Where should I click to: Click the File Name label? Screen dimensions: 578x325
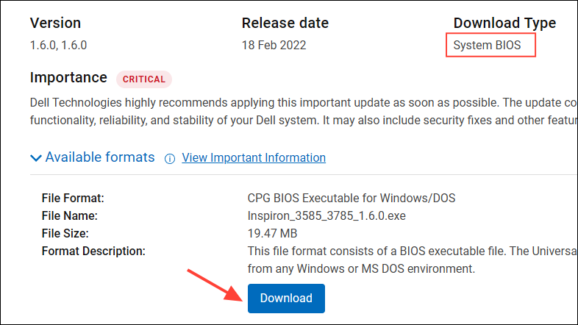(x=70, y=215)
